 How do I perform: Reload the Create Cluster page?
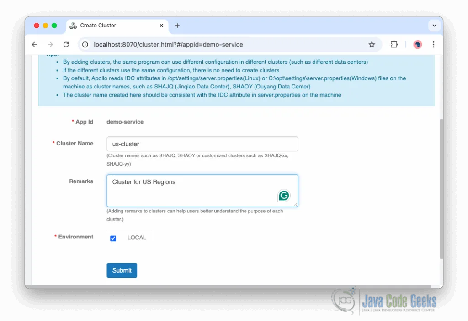[66, 44]
